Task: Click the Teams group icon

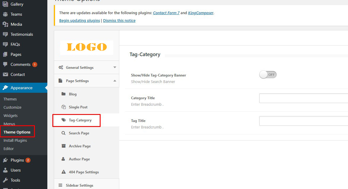Action: pos(5,14)
